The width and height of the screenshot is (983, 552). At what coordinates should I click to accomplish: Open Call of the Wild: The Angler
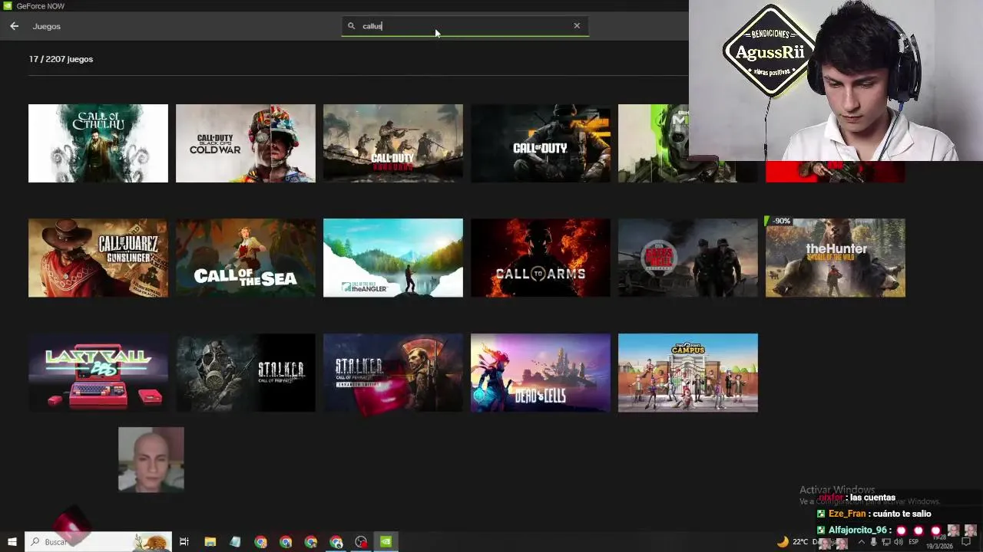[393, 258]
